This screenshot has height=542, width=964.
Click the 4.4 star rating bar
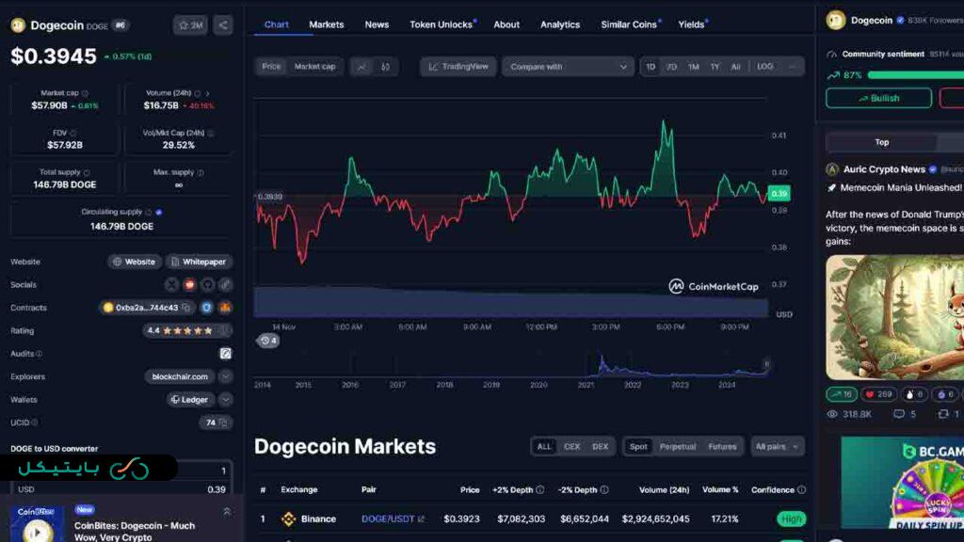click(x=187, y=330)
